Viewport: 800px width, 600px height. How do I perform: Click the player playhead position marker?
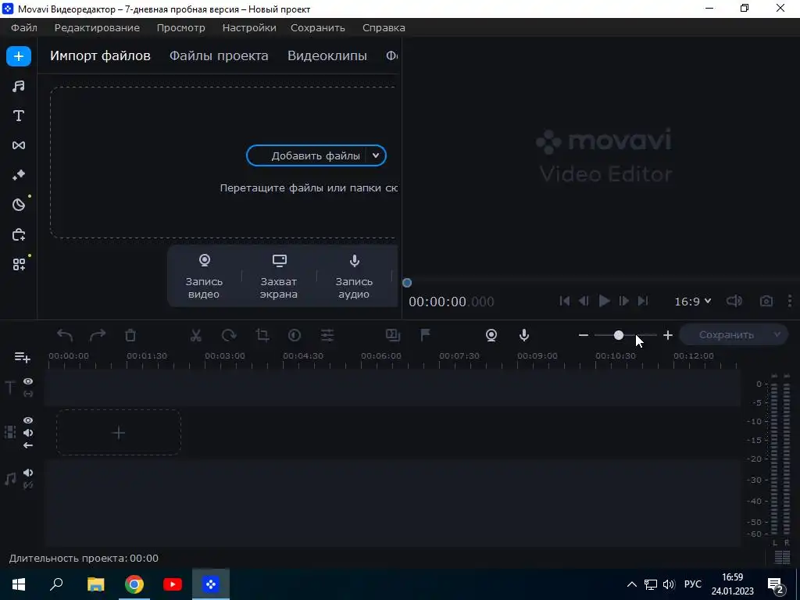tap(406, 283)
